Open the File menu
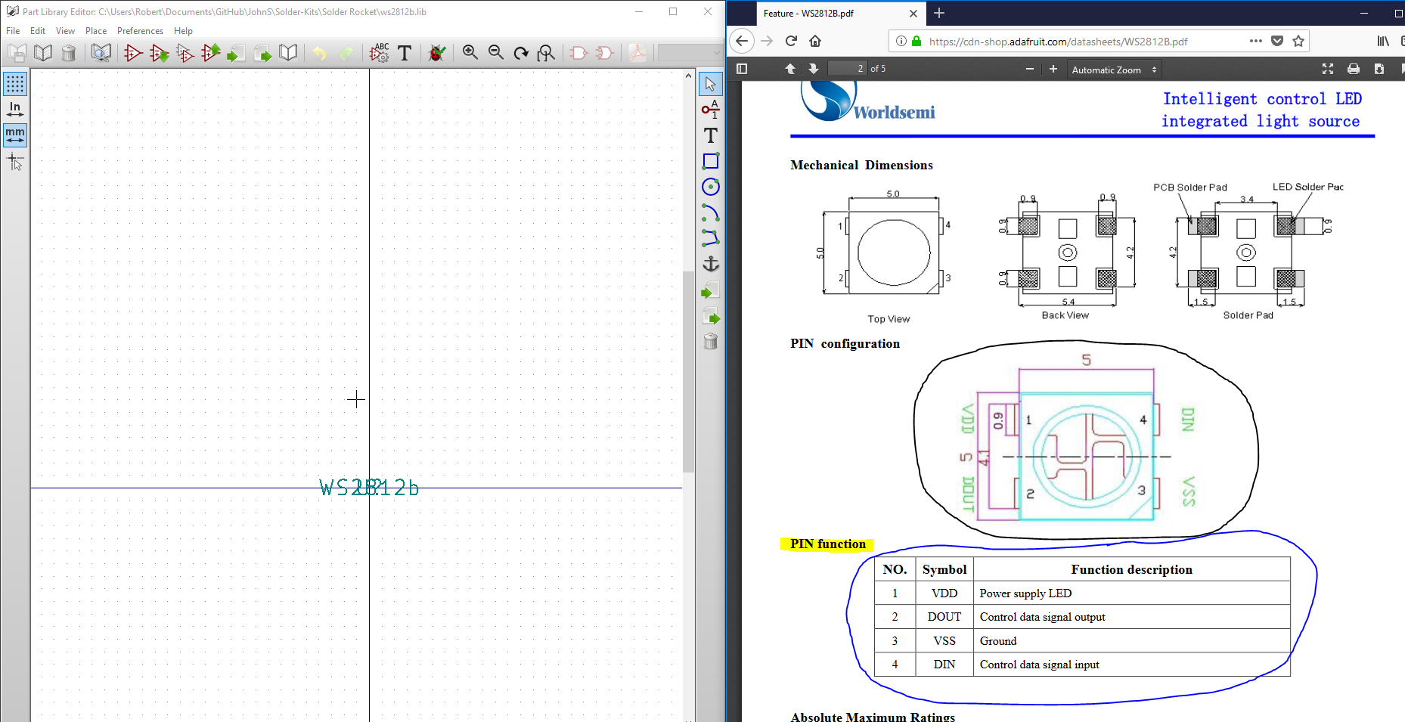1405x722 pixels. tap(13, 31)
